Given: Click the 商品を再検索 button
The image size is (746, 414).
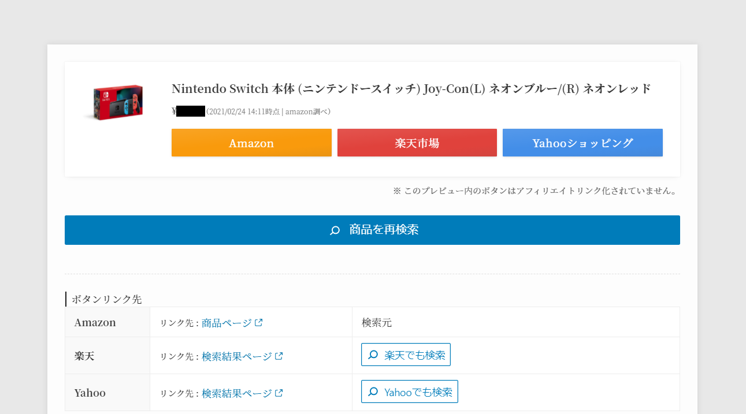Looking at the screenshot, I should click(x=372, y=230).
